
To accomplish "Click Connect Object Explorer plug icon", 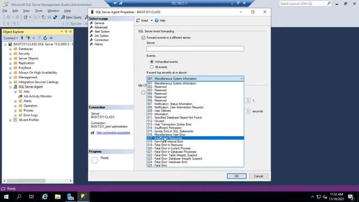I will coord(22,38).
